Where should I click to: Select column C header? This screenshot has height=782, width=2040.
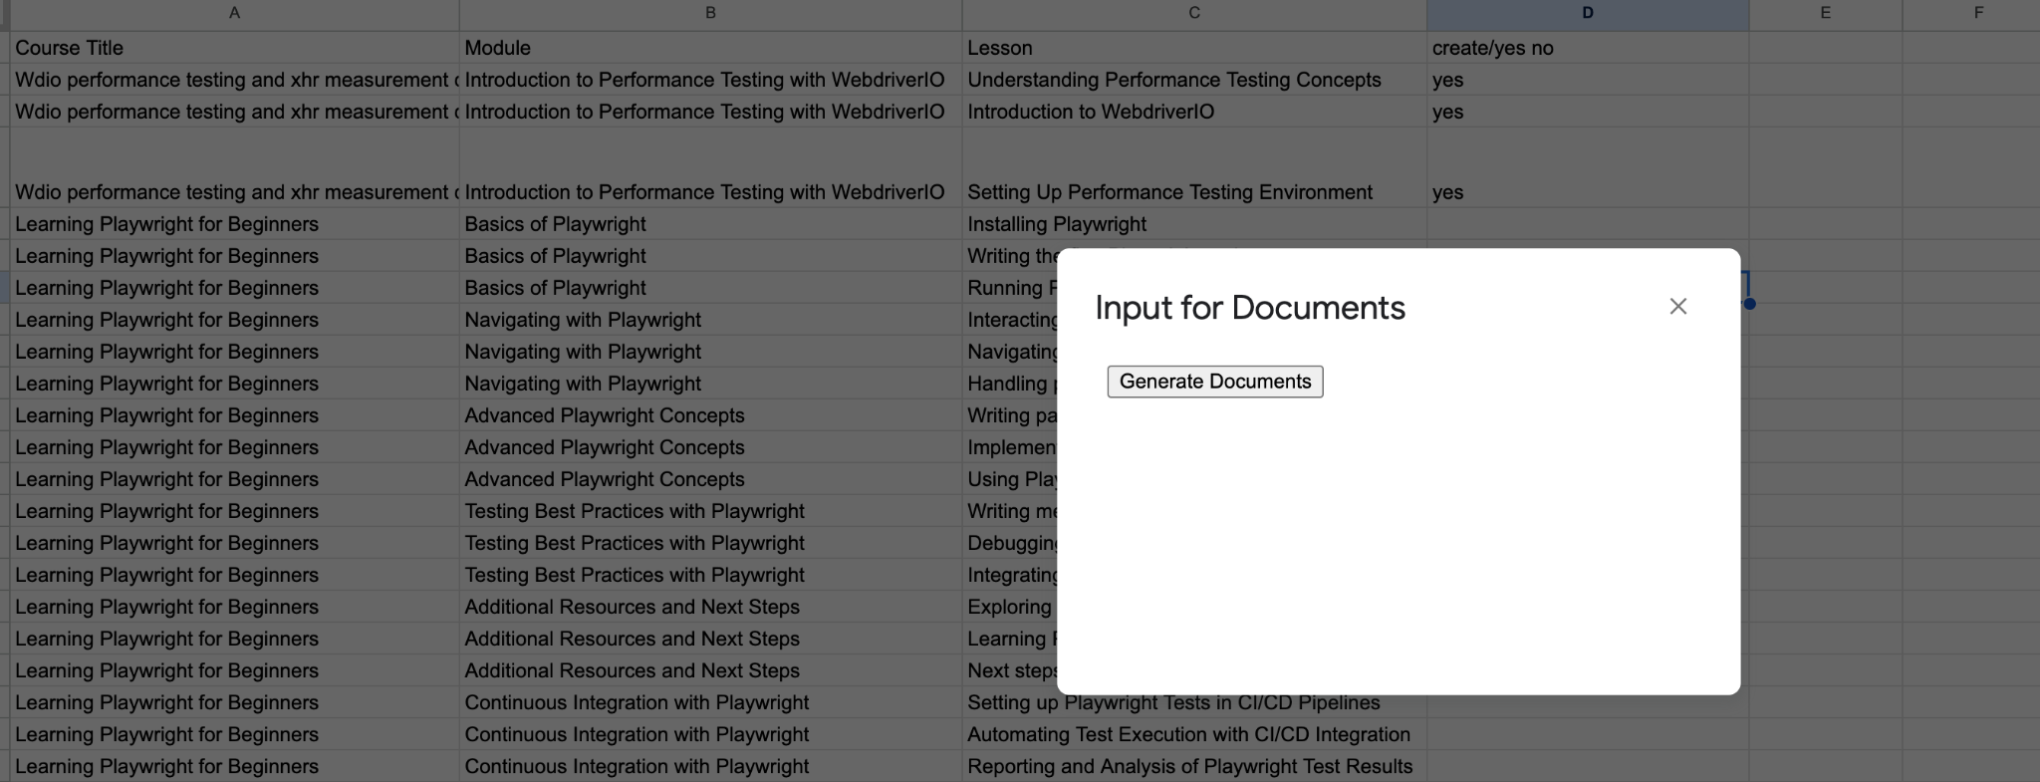[x=1194, y=13]
